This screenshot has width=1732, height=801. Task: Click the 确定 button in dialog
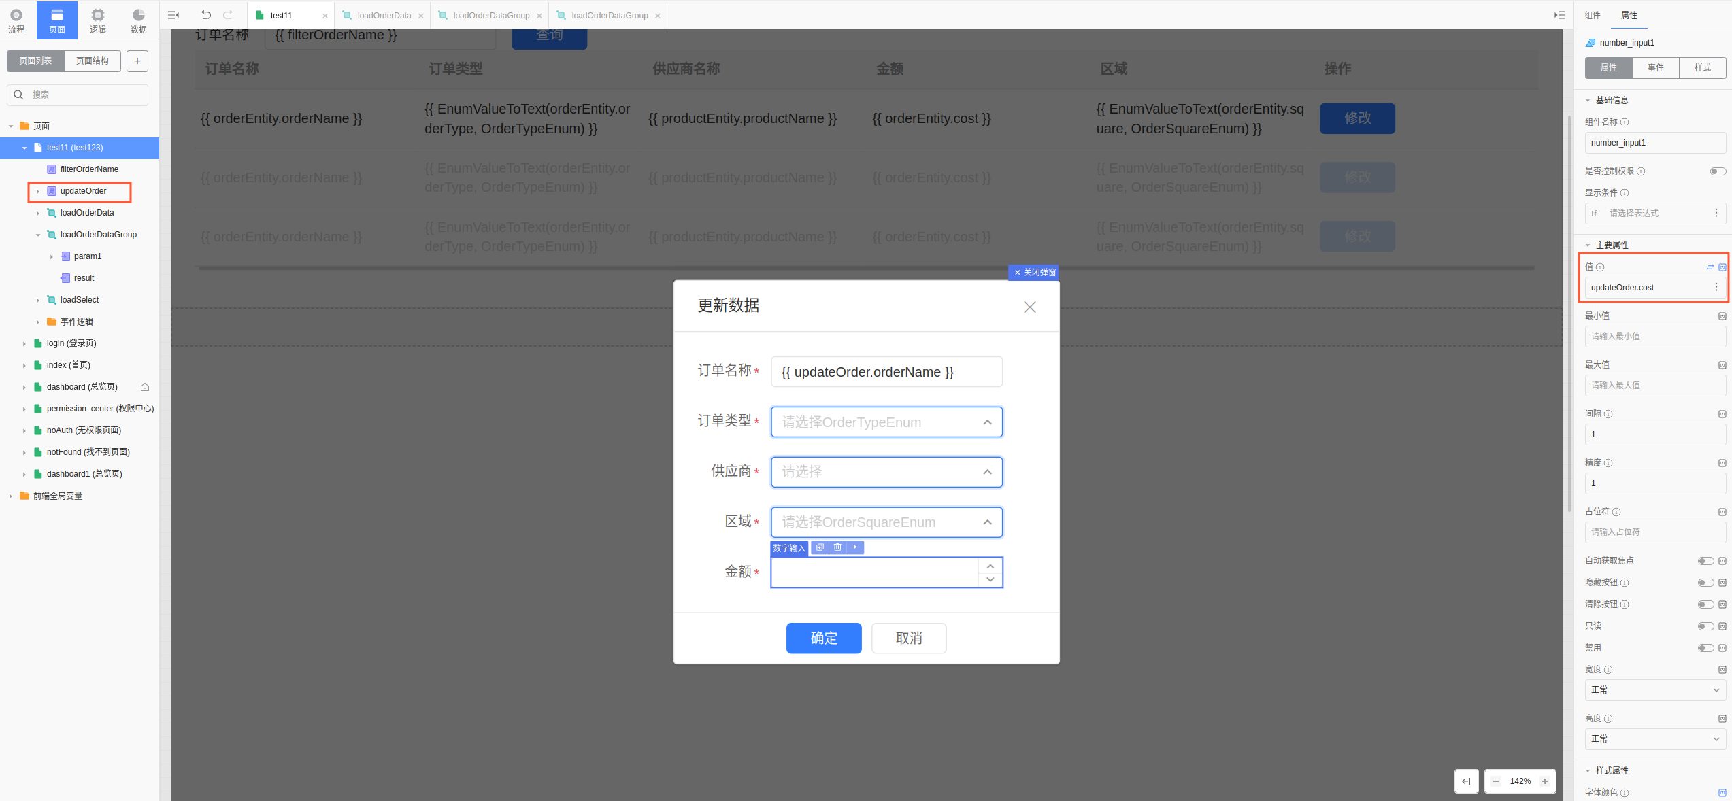tap(824, 638)
